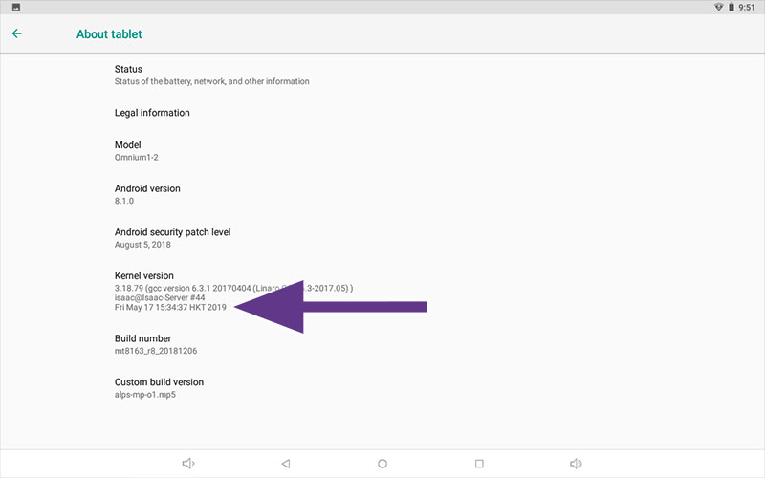The height and width of the screenshot is (478, 765).
Task: Tap the triangular Back navigation button
Action: click(x=286, y=464)
